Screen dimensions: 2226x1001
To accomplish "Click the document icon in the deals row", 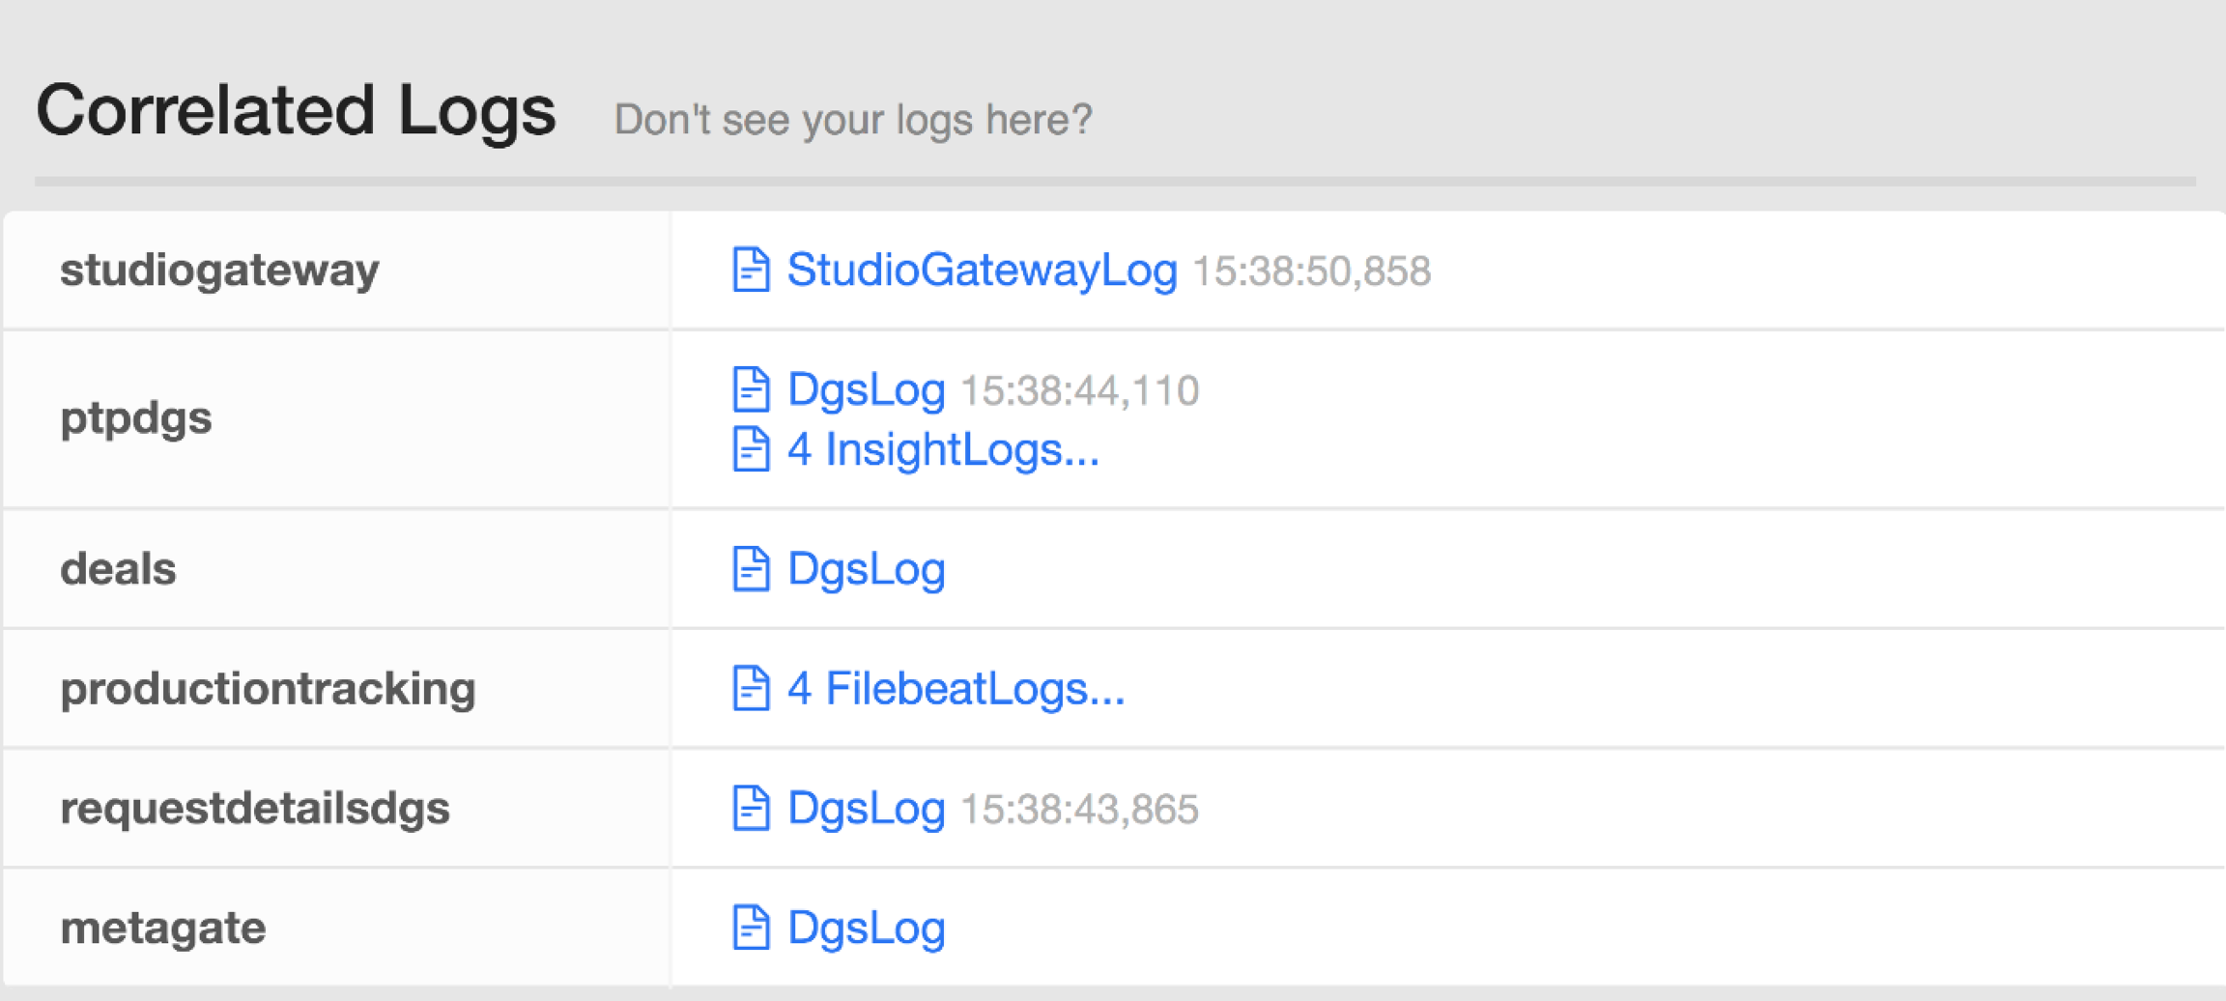I will coord(751,568).
